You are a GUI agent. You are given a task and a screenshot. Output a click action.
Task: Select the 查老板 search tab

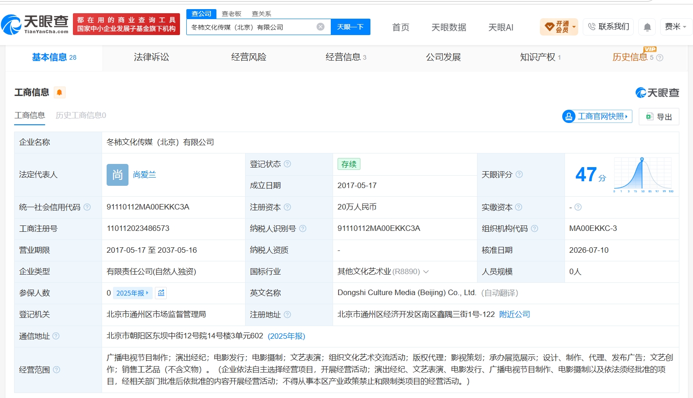(x=231, y=14)
